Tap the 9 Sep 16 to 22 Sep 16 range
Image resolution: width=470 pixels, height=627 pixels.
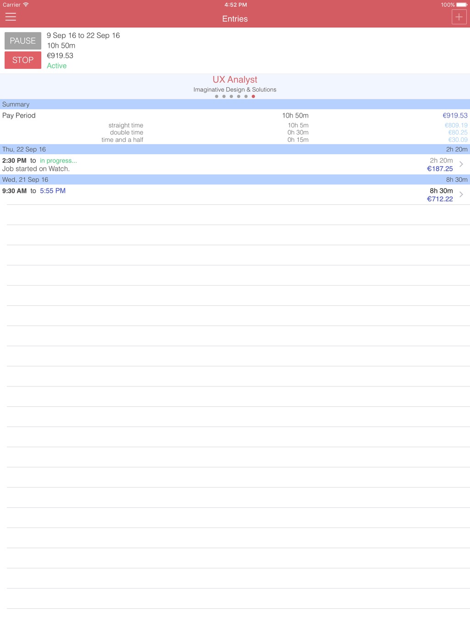tap(83, 35)
